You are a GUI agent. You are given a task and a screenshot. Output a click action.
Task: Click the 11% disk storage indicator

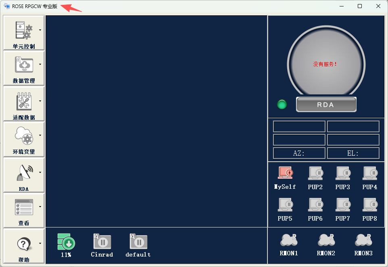[66, 242]
